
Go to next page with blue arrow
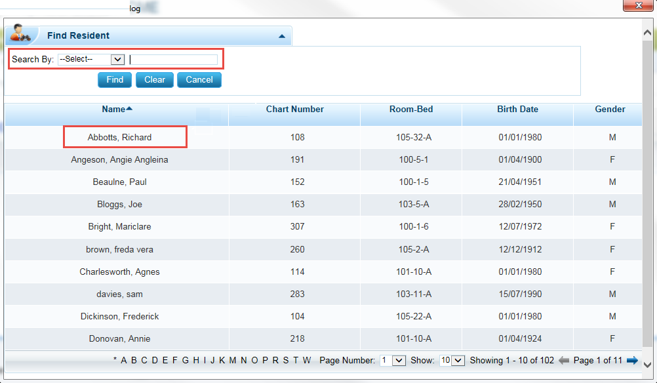pyautogui.click(x=632, y=360)
